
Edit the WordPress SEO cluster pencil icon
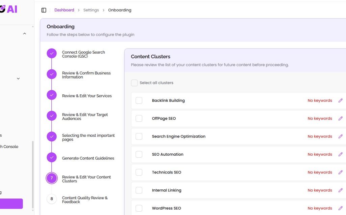pos(341,208)
